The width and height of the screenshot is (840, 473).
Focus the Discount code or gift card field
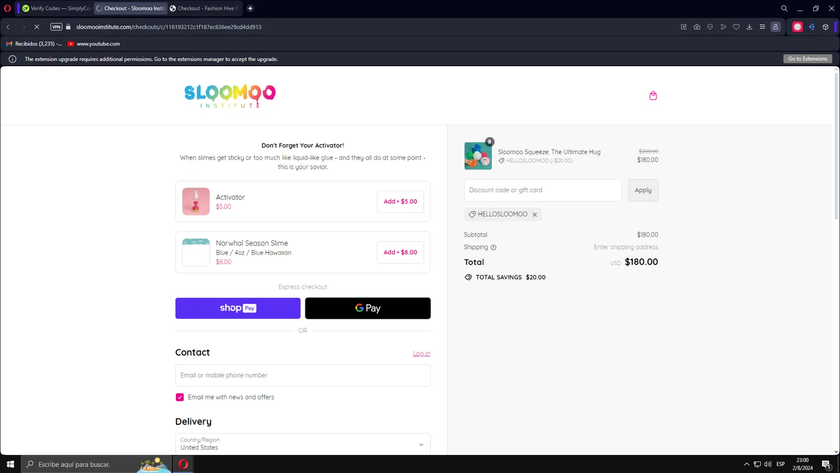[543, 190]
